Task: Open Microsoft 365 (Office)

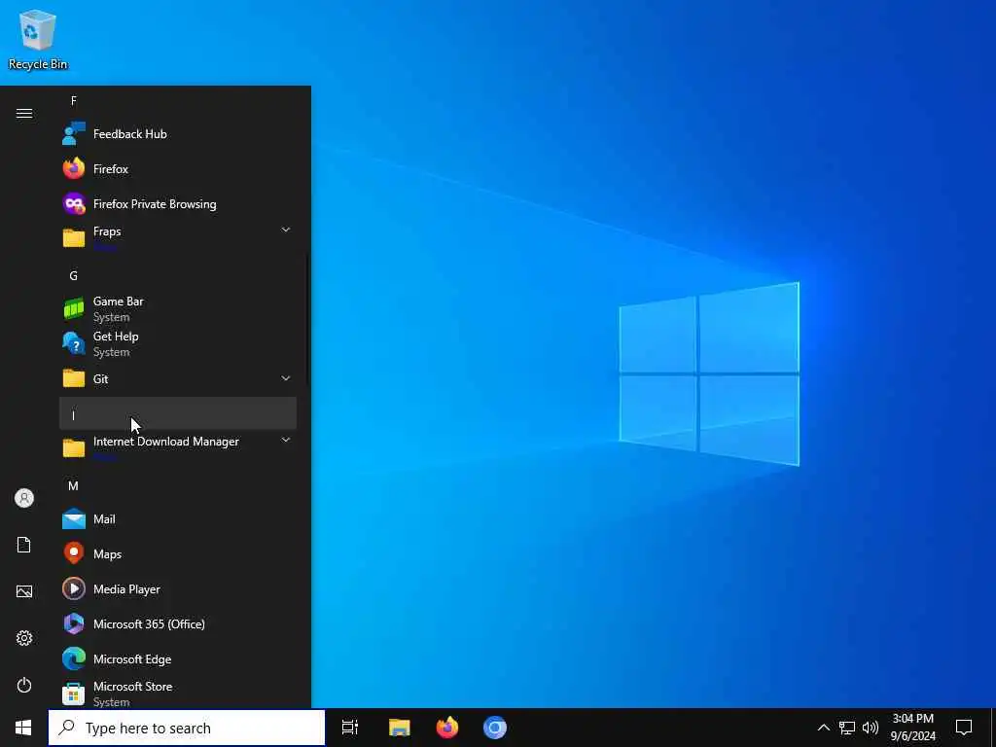Action: [178, 623]
